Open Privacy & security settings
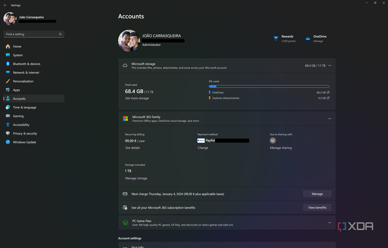The image size is (388, 248). [x=34, y=133]
